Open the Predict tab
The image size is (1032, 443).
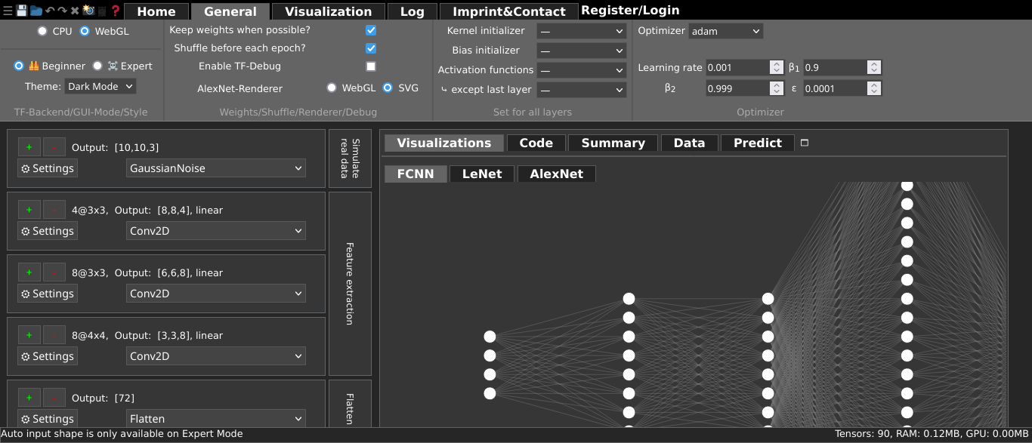758,143
